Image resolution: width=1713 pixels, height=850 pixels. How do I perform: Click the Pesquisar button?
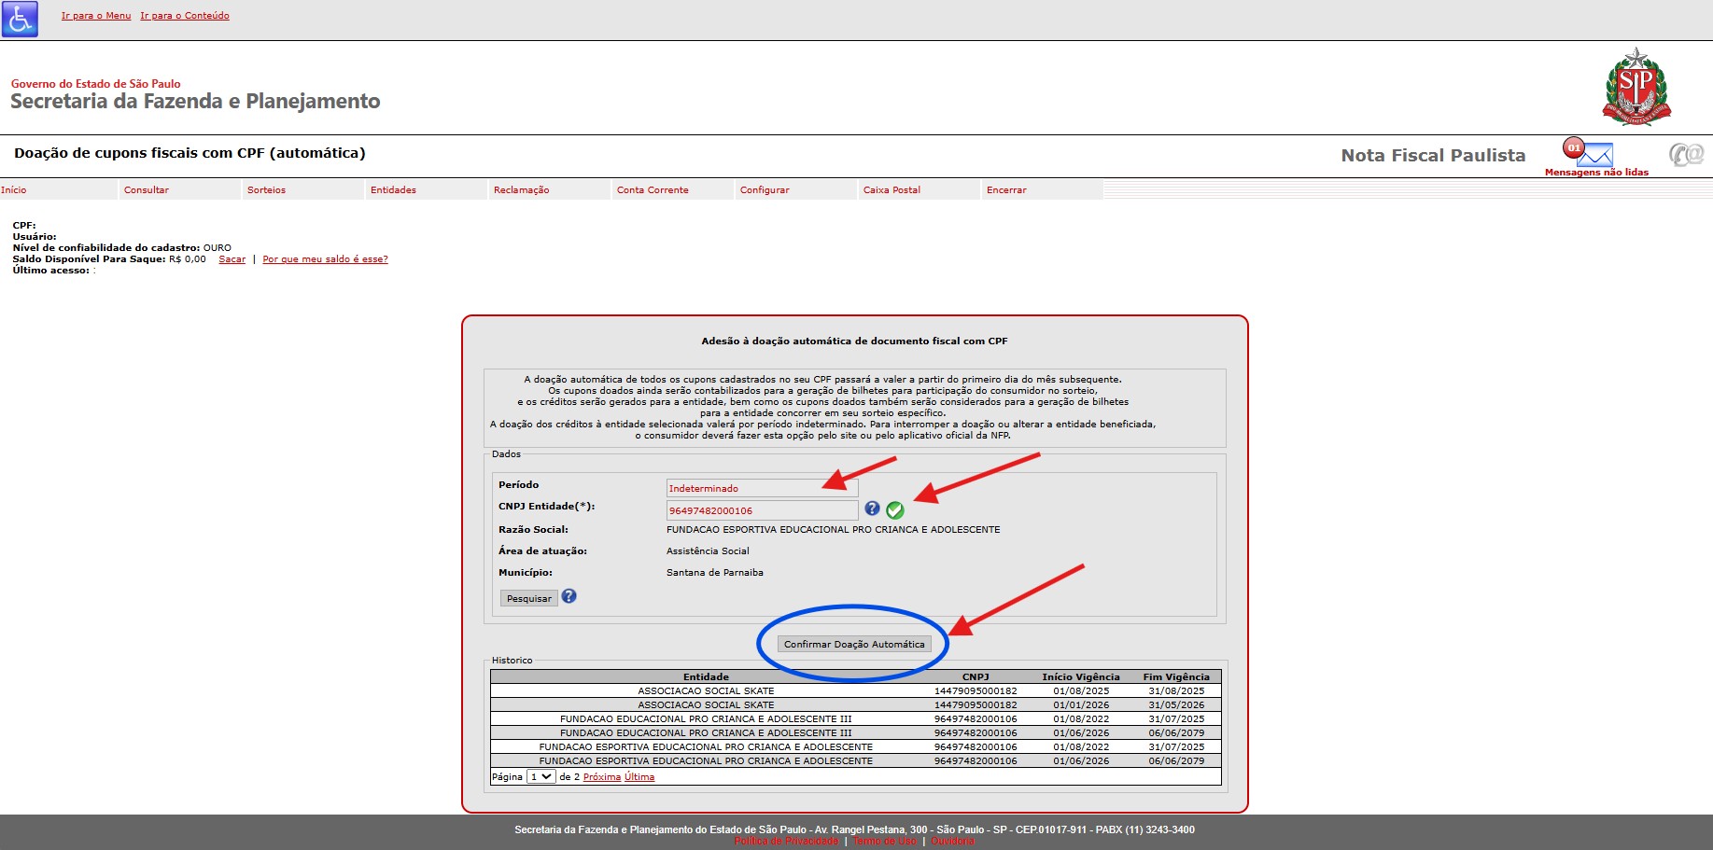(529, 599)
